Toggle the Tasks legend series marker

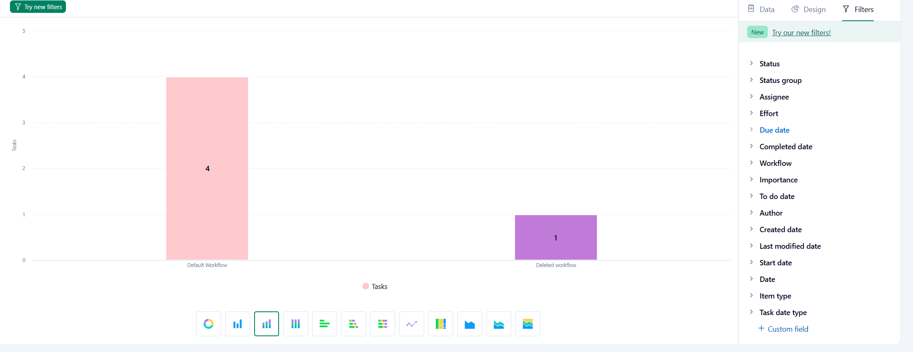click(x=366, y=286)
